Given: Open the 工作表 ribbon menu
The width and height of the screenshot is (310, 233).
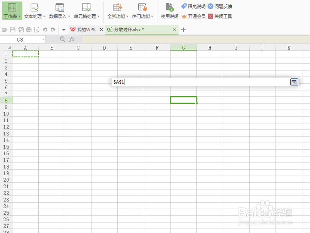Looking at the screenshot, I should pos(12,11).
